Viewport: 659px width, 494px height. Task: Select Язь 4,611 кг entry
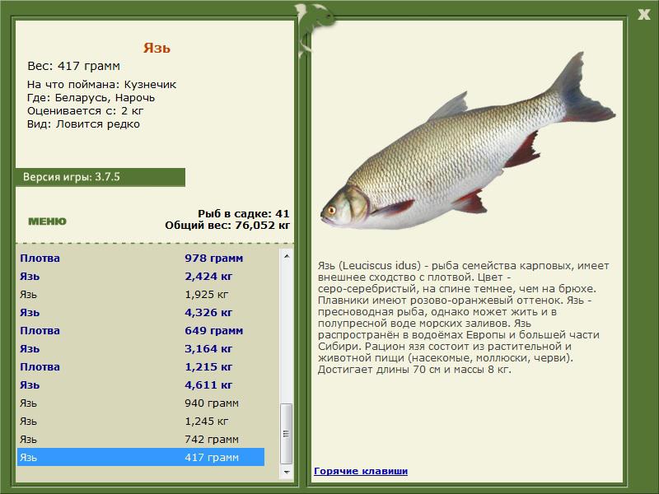pos(140,385)
